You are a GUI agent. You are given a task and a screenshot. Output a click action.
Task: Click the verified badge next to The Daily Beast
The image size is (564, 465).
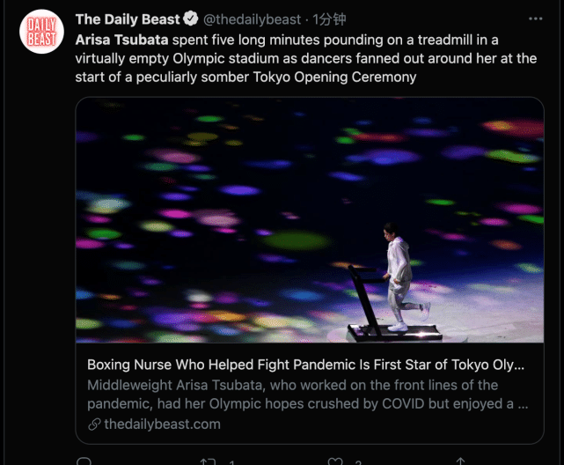pyautogui.click(x=189, y=18)
